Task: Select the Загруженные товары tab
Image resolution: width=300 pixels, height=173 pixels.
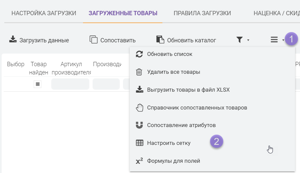Action: click(x=123, y=14)
